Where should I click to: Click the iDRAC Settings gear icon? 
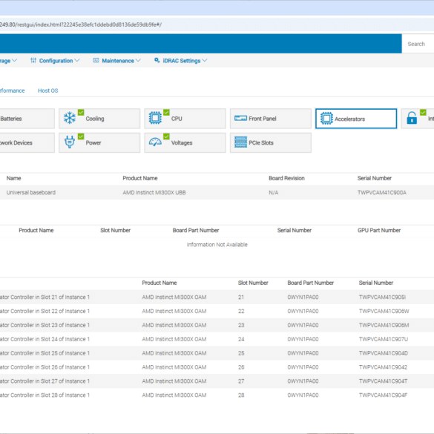157,60
